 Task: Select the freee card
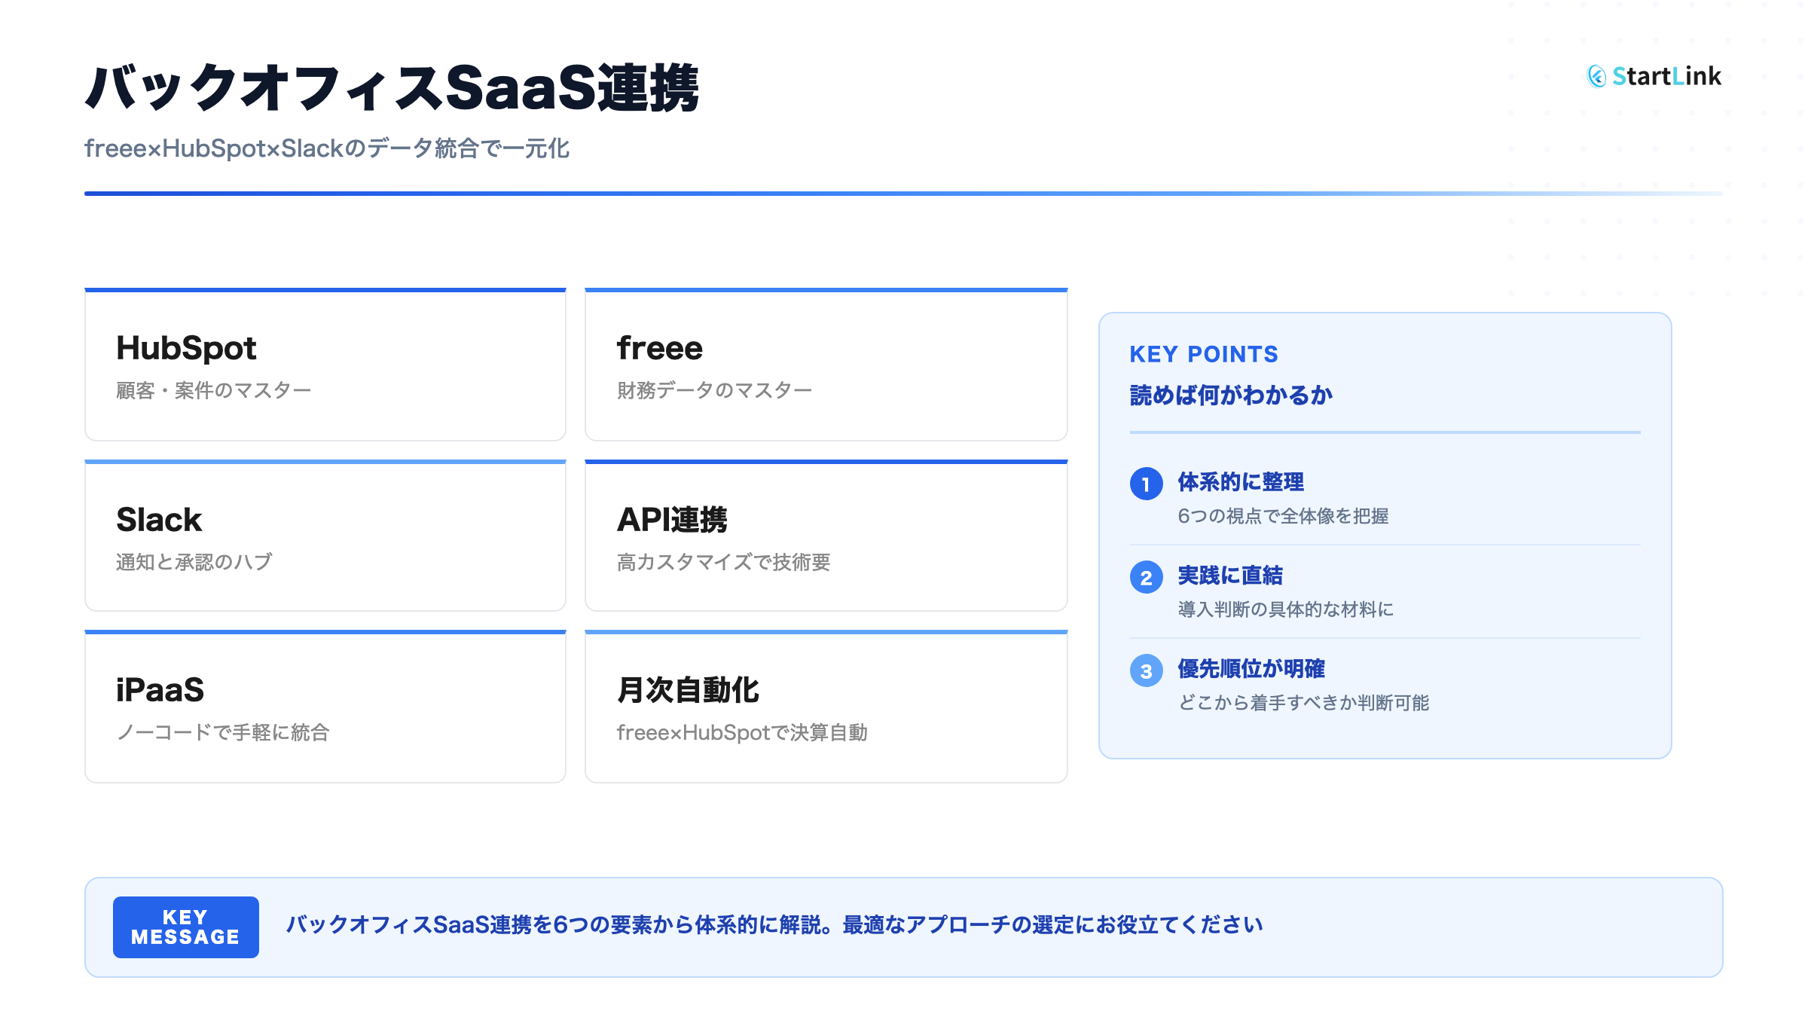[826, 364]
